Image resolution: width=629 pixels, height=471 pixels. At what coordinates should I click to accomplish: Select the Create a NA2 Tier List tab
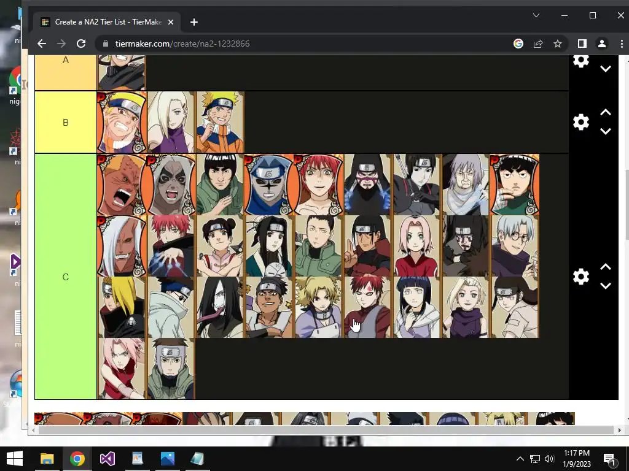107,22
